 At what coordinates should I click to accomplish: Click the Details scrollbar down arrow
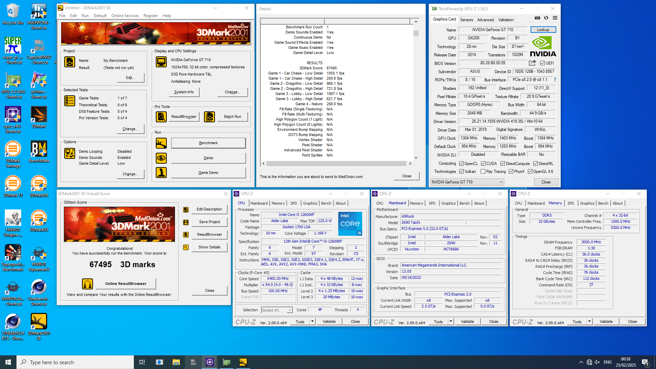[416, 158]
